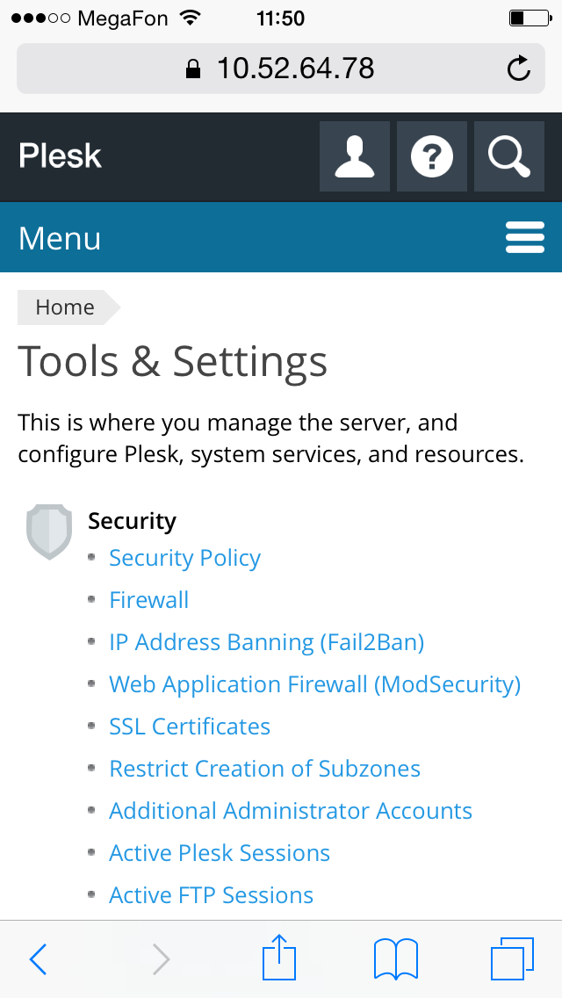Open the Menu bar label
Viewport: 562px width, 998px height.
pos(60,238)
